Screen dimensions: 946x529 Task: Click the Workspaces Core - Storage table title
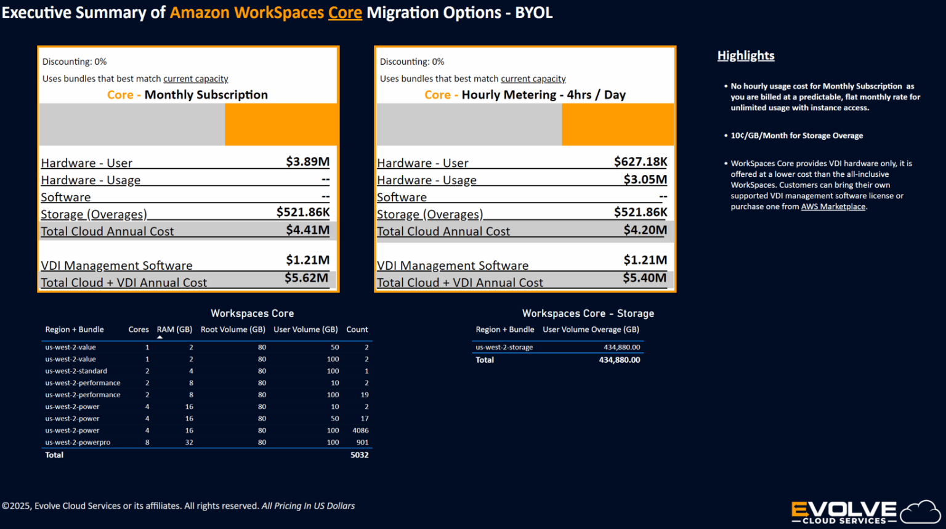pos(588,313)
